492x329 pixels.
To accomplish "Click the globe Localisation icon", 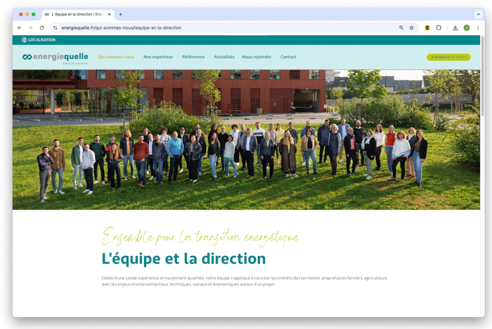I will coord(25,40).
